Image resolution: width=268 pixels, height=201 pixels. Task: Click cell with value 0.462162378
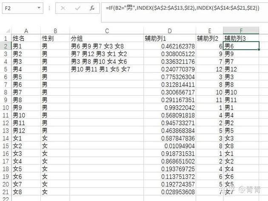pos(170,46)
